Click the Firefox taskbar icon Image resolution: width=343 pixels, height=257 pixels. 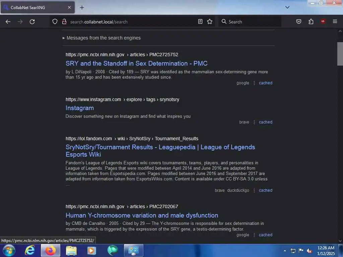(x=51, y=250)
